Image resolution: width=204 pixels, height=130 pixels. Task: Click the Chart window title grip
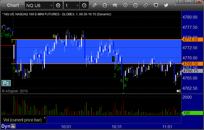(4, 5)
